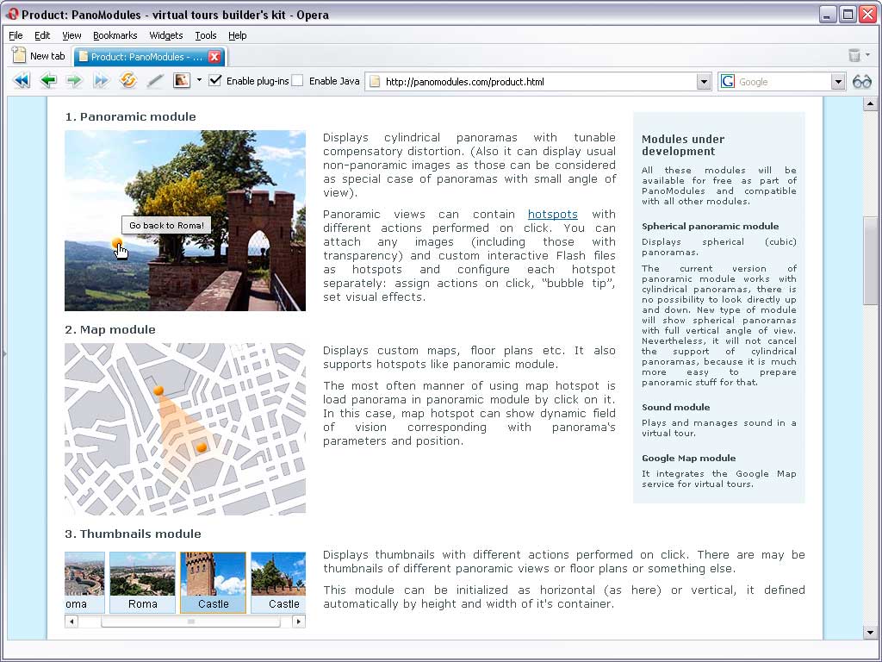
Task: Click the Fast Forward button
Action: point(101,80)
